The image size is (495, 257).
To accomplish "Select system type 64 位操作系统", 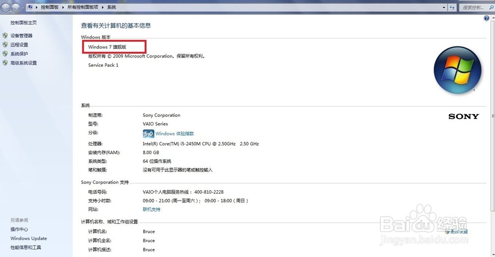I will (x=157, y=161).
